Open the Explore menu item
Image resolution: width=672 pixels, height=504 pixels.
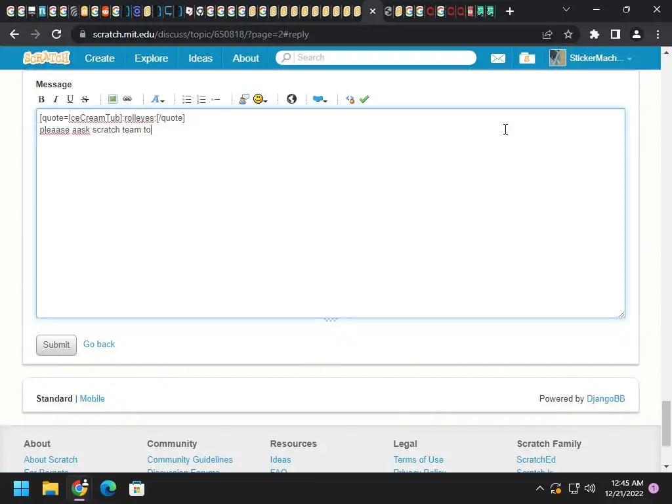pos(152,58)
